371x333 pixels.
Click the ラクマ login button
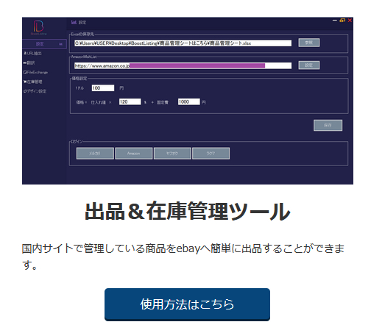211,154
